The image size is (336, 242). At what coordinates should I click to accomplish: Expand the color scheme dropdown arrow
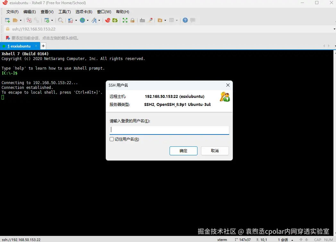pos(76,21)
